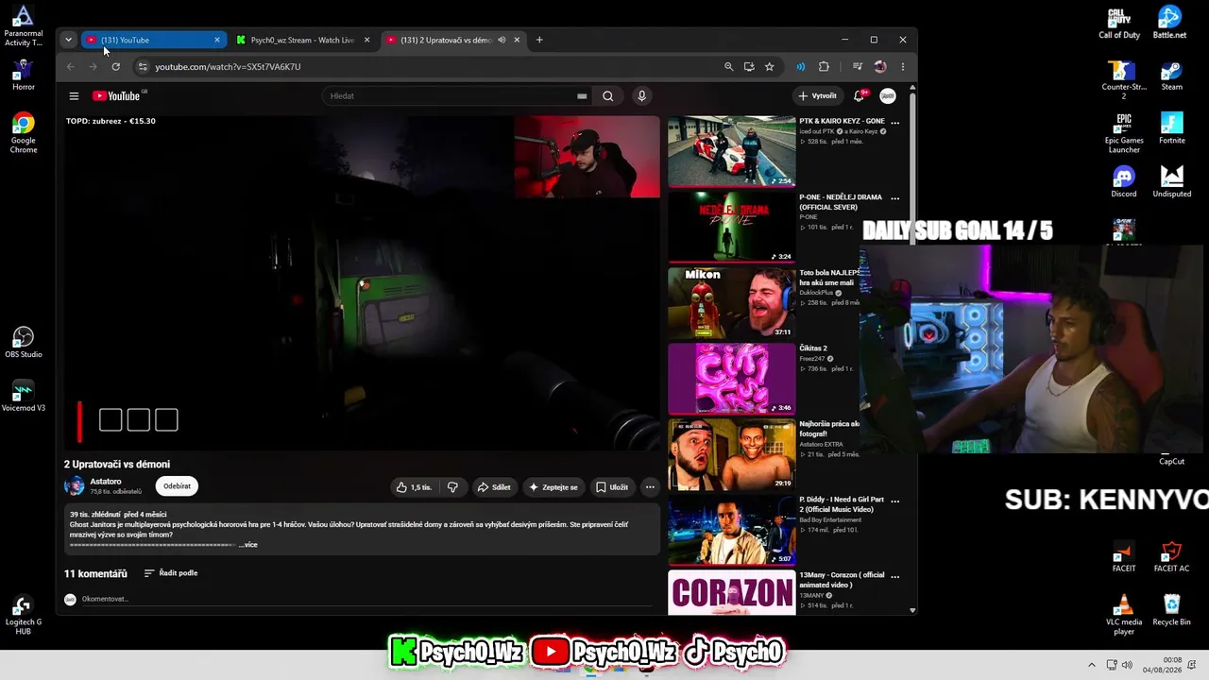Click the YouTube search magnifier button
This screenshot has height=680, width=1209.
tap(608, 95)
